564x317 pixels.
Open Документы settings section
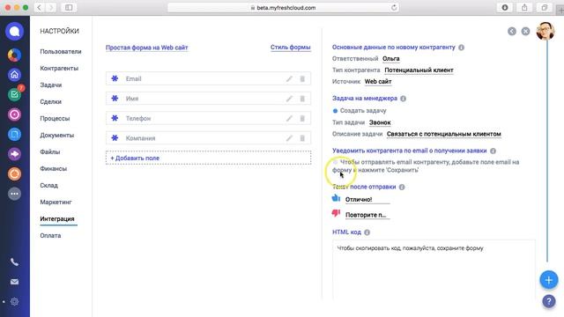(x=56, y=136)
